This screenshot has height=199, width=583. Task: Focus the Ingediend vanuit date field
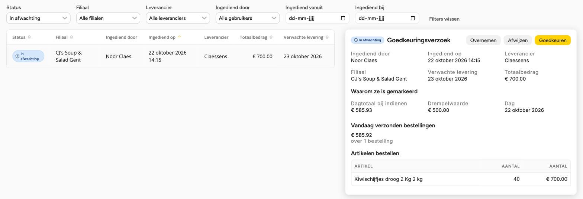click(317, 18)
